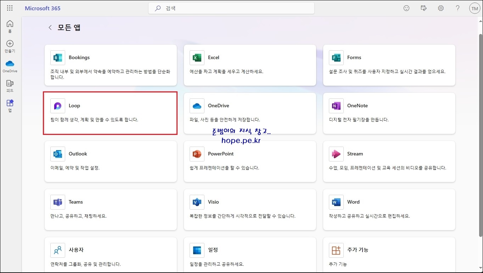The width and height of the screenshot is (483, 273).
Task: Go back with the 모든 앱 arrow
Action: (x=50, y=28)
